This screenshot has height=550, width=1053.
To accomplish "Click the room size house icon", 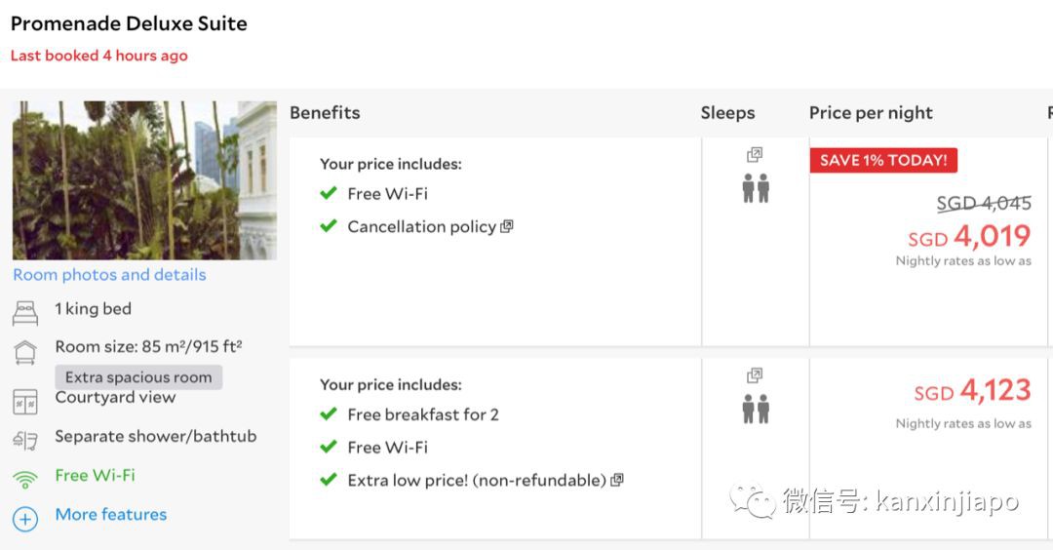I will pyautogui.click(x=25, y=351).
